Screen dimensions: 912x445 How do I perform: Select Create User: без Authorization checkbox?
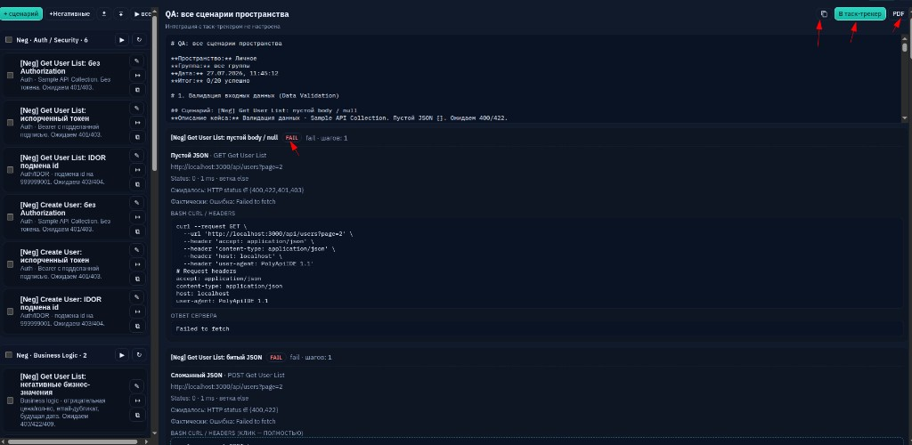click(10, 217)
